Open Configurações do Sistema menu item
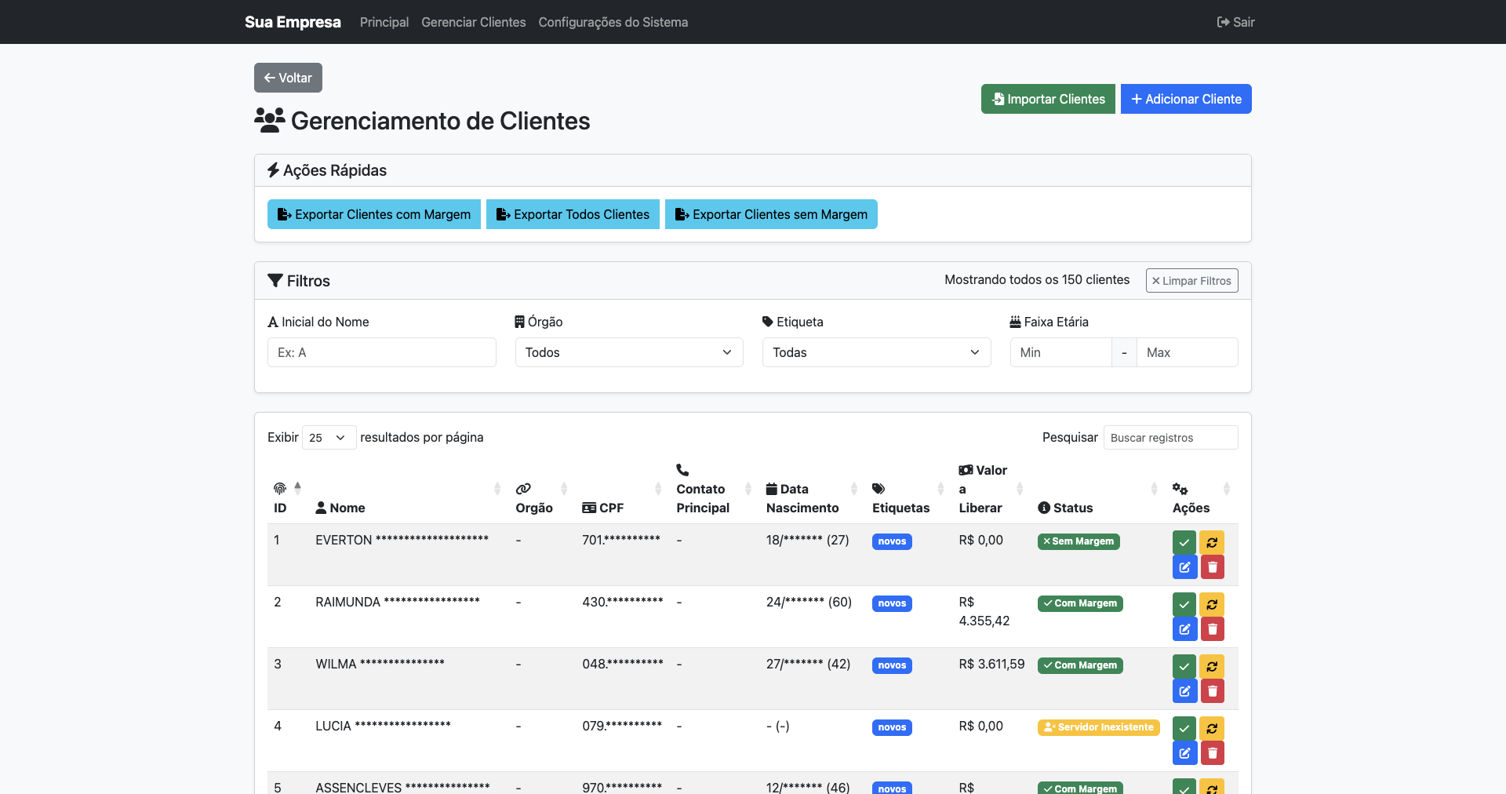The image size is (1506, 794). click(613, 22)
